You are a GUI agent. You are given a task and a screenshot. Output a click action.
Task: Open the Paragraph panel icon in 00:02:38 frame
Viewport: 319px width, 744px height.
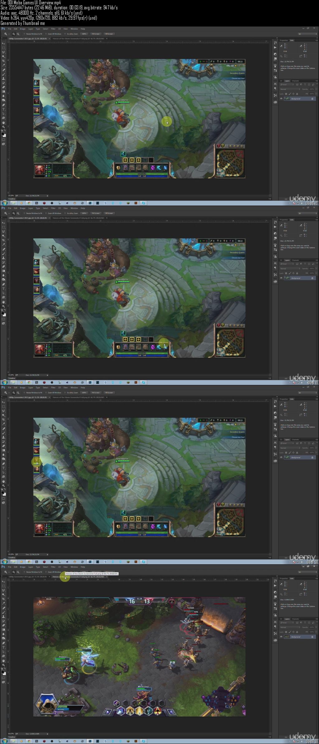275,626
